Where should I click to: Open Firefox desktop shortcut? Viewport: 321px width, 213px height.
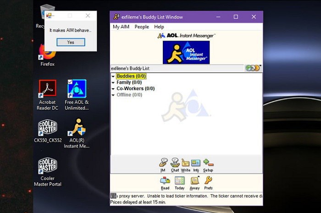point(48,55)
